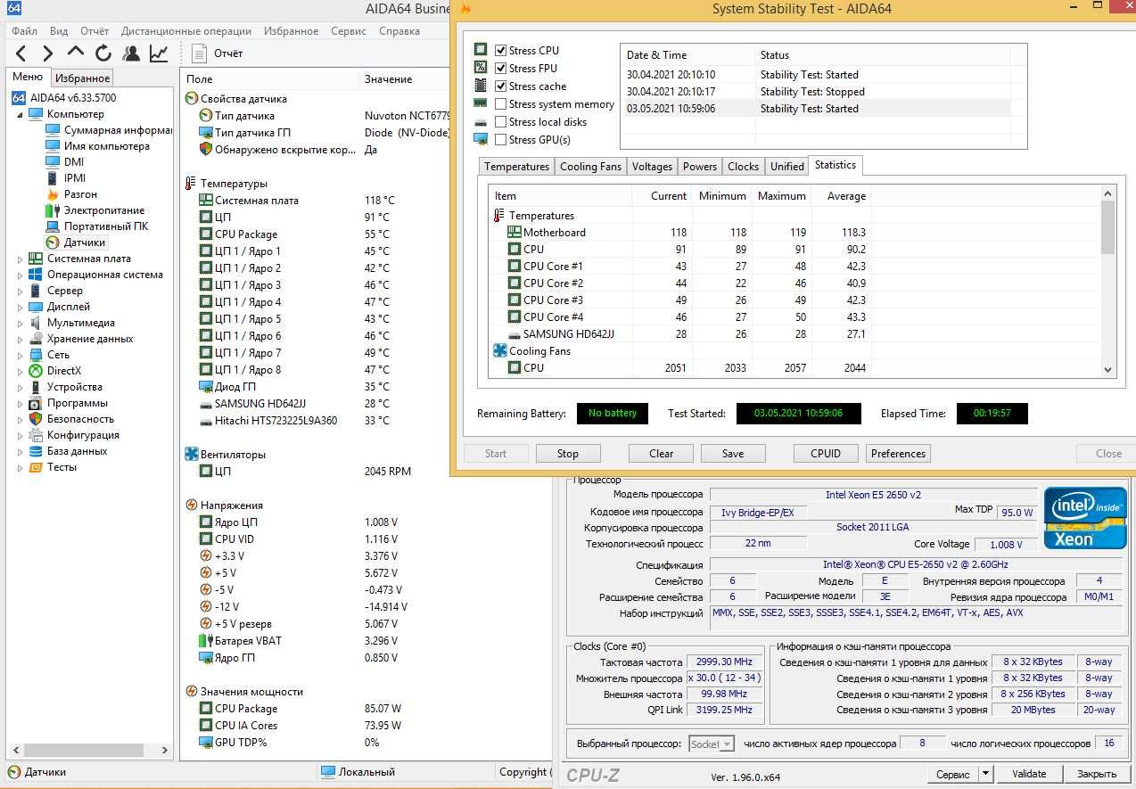Click the Мультимедиа speaker icon
Viewport: 1136px width, 789px height.
(36, 323)
